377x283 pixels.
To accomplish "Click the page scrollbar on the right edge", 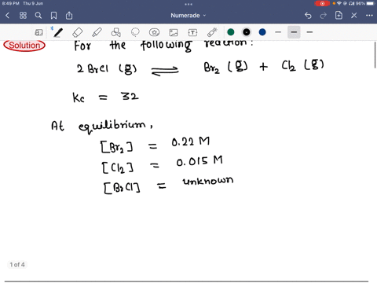I will point(375,55).
